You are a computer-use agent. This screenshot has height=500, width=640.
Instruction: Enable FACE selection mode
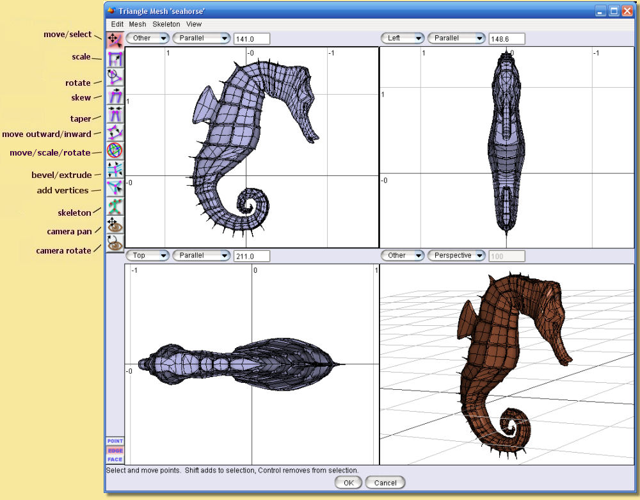coord(115,459)
